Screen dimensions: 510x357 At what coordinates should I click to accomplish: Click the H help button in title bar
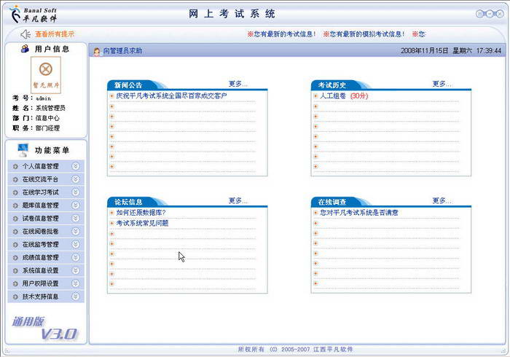coord(481,14)
